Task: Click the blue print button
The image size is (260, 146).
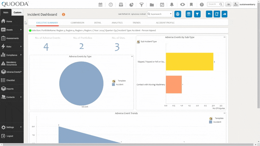Action: point(177,14)
